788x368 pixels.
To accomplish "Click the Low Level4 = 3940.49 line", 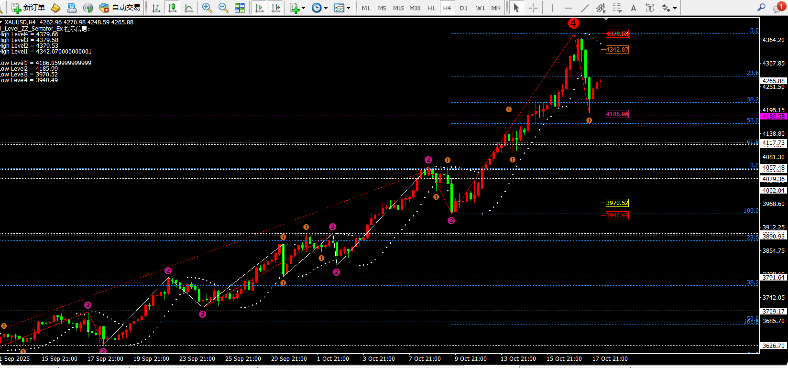I will click(29, 80).
